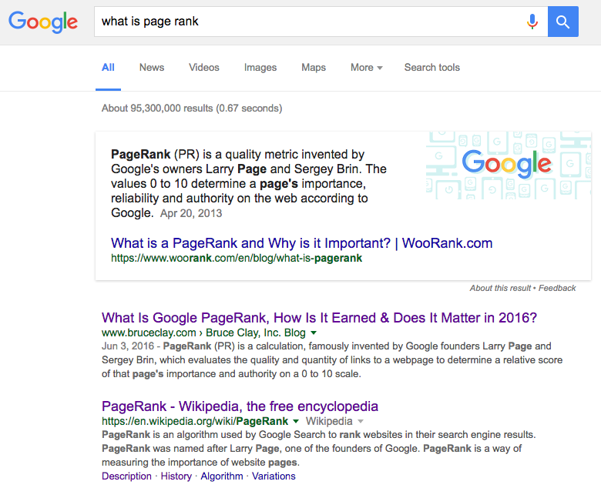Click the gray Wikipedia label

[329, 421]
